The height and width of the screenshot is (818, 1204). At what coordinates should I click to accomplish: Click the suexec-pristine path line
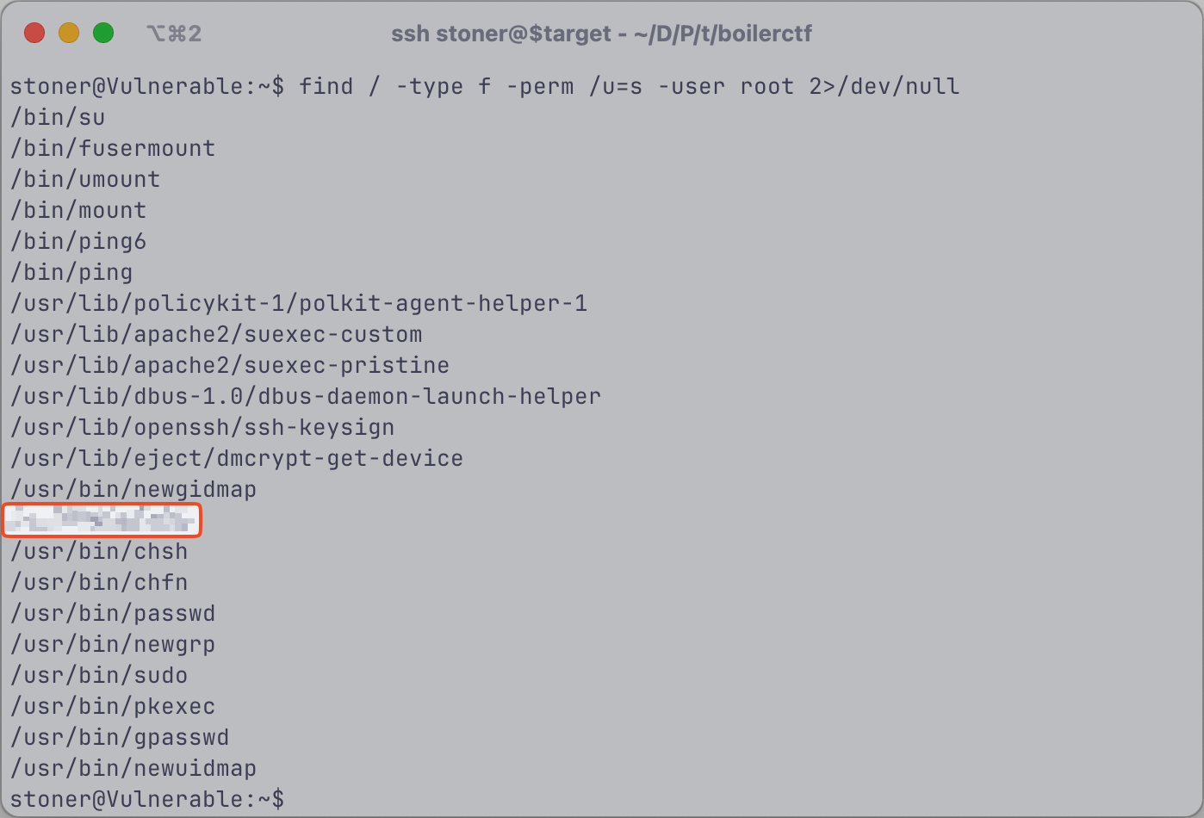[x=230, y=365]
